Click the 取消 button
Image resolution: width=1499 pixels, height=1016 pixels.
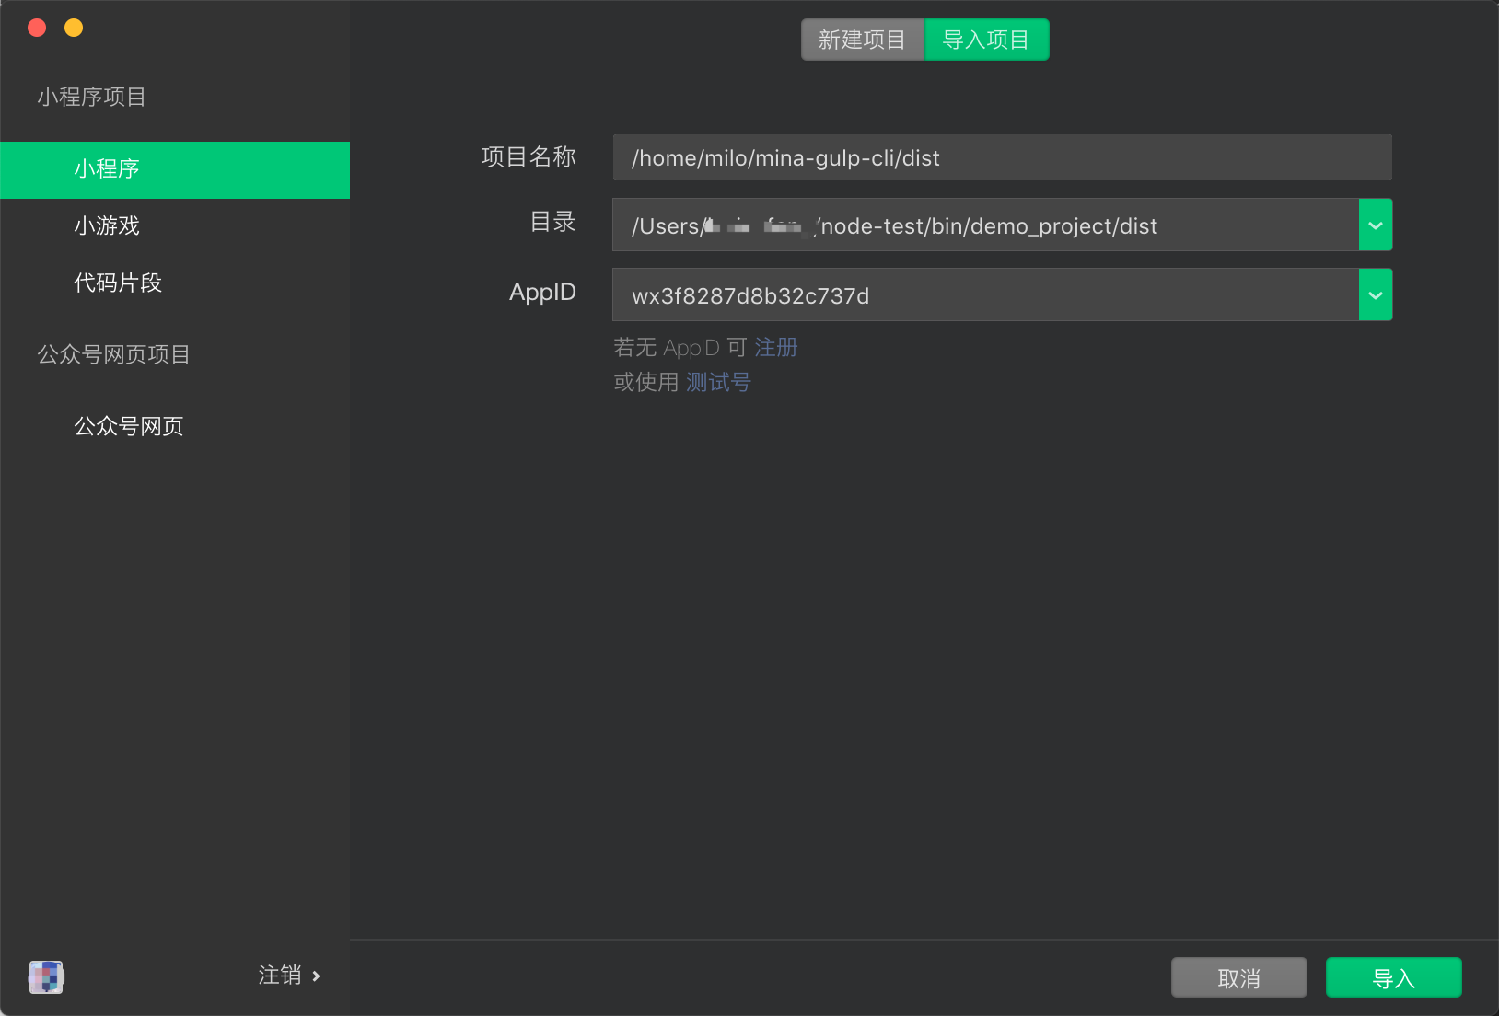pyautogui.click(x=1239, y=977)
